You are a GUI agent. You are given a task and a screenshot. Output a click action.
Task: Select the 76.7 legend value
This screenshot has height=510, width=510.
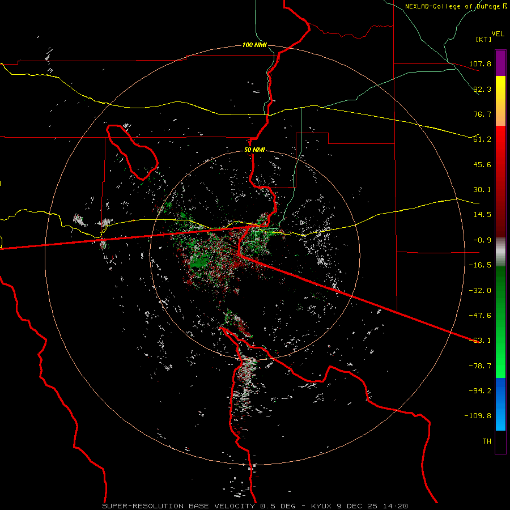(482, 114)
